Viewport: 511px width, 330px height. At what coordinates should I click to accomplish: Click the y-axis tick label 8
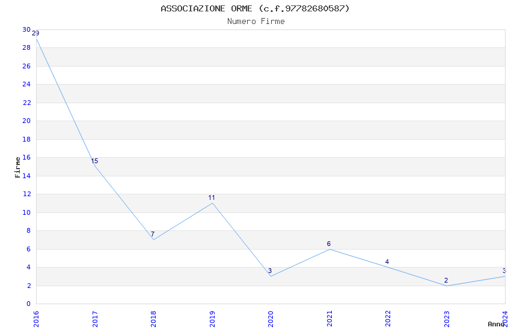click(29, 231)
